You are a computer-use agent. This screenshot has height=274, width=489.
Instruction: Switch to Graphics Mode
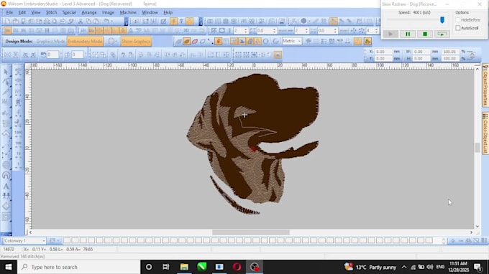(50, 42)
